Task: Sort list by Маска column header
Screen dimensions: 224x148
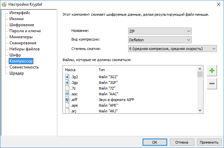Action: 79,69
